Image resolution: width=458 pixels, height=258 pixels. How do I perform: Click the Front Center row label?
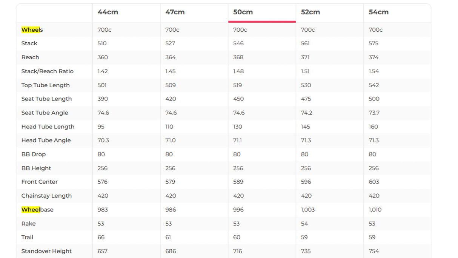40,182
